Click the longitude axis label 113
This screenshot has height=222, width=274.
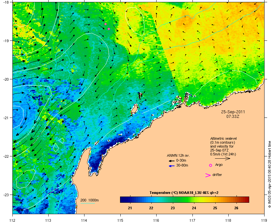click(48, 220)
